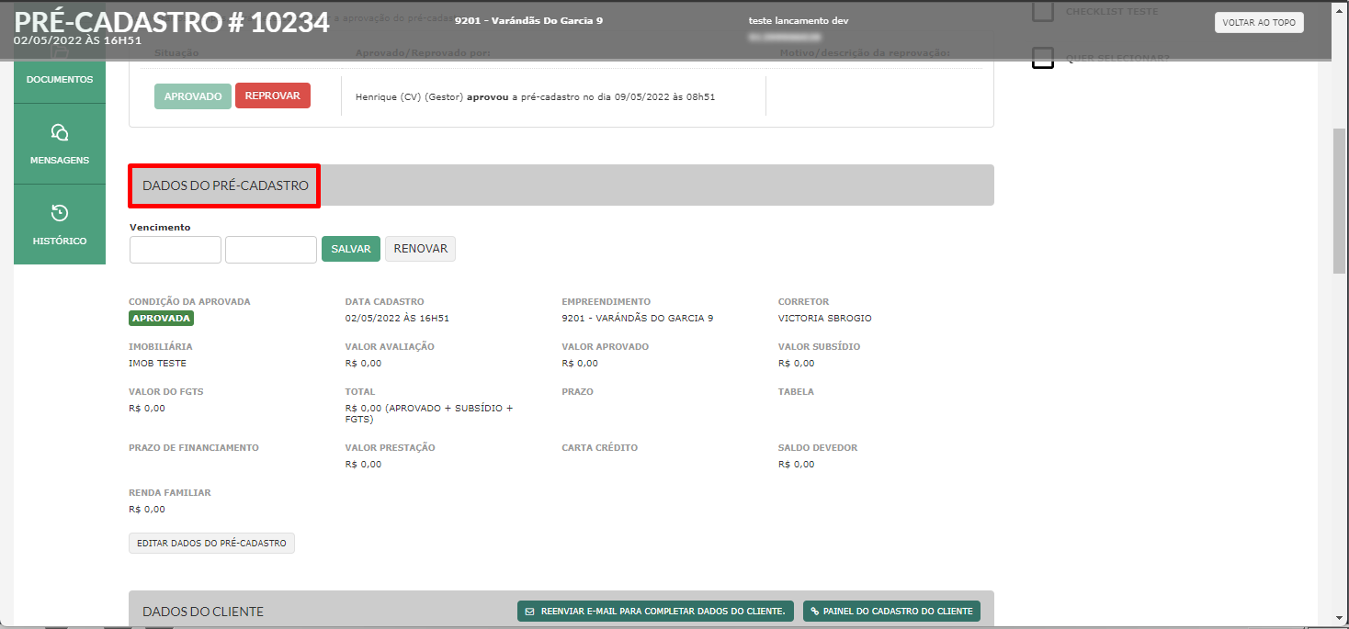Click link icon on Painel do Cadastro button
The width and height of the screenshot is (1349, 629).
[x=814, y=612]
